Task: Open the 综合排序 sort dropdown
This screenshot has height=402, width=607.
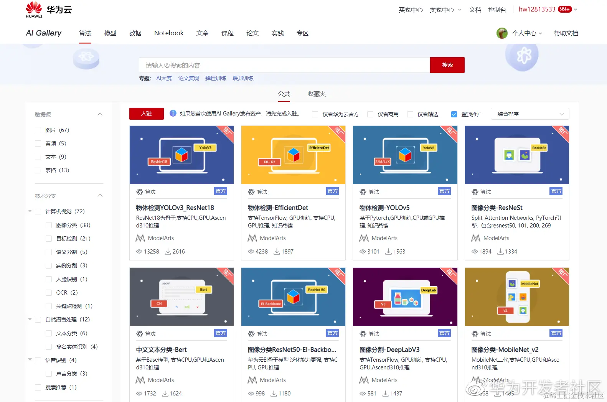Action: 530,114
